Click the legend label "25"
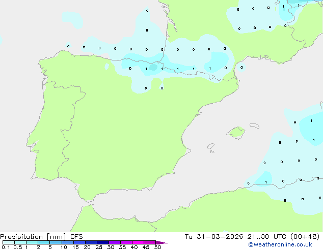Viewport: 323px width, 249px height. [x=99, y=247]
